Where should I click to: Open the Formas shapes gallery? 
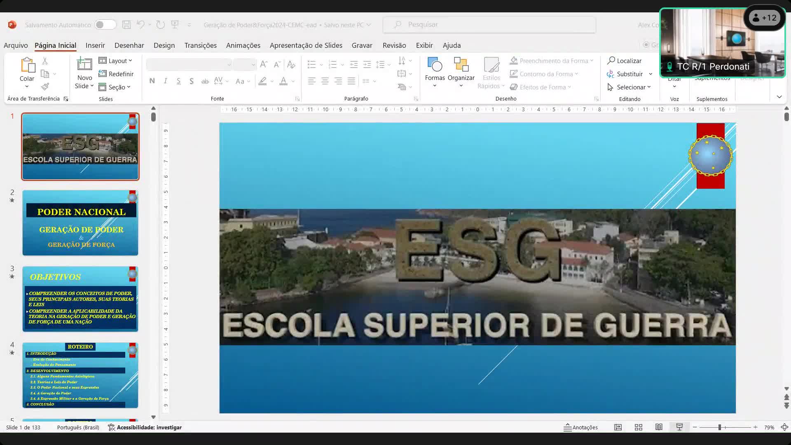point(435,72)
